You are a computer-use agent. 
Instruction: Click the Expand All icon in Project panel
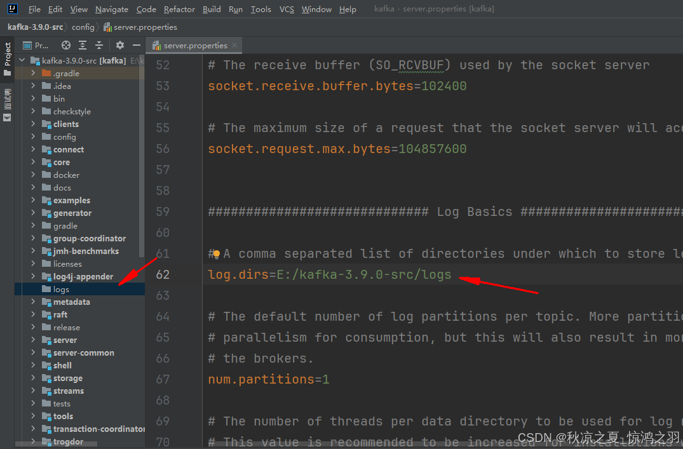coord(83,45)
